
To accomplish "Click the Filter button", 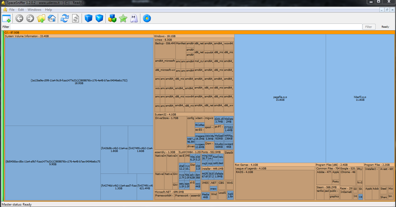I will click(x=369, y=27).
